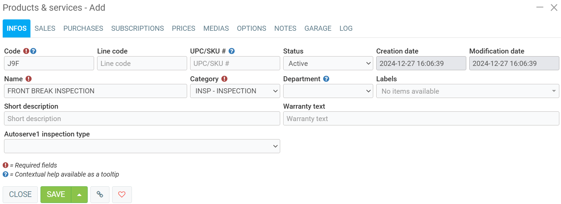Click the required icon beside Category

pyautogui.click(x=224, y=79)
